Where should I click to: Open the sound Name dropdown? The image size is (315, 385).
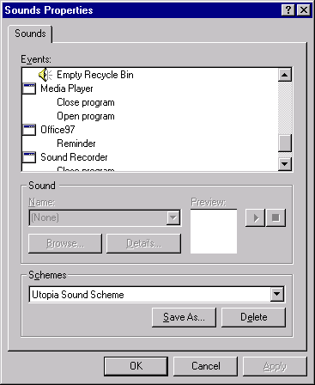[x=173, y=218]
